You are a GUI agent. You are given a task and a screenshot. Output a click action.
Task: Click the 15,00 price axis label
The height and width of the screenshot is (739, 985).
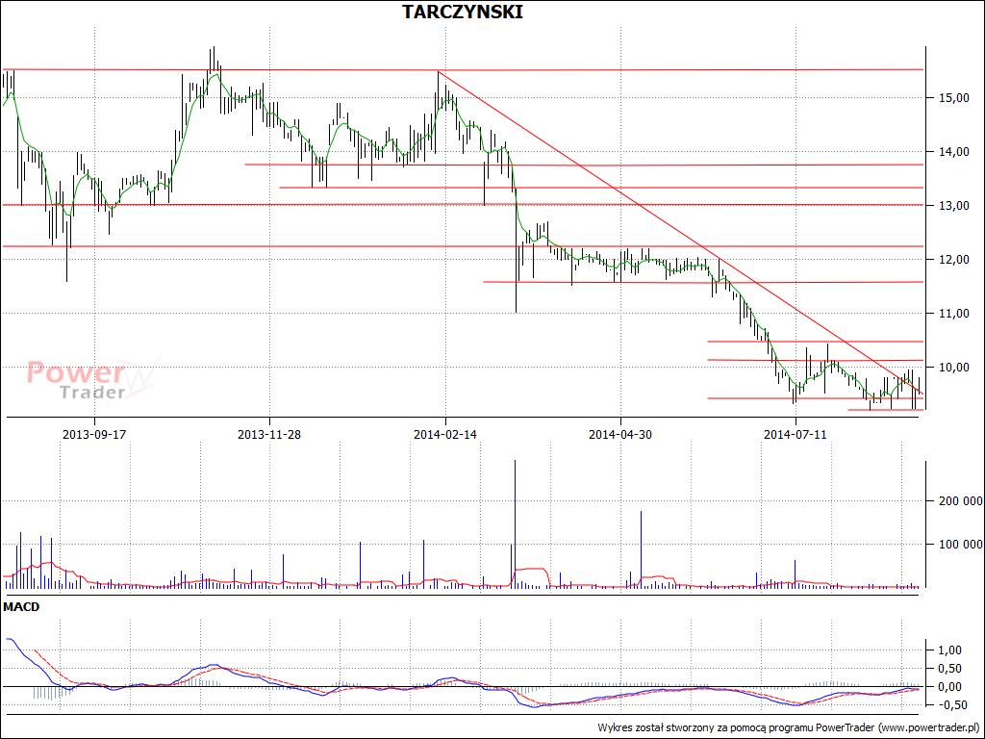(953, 98)
